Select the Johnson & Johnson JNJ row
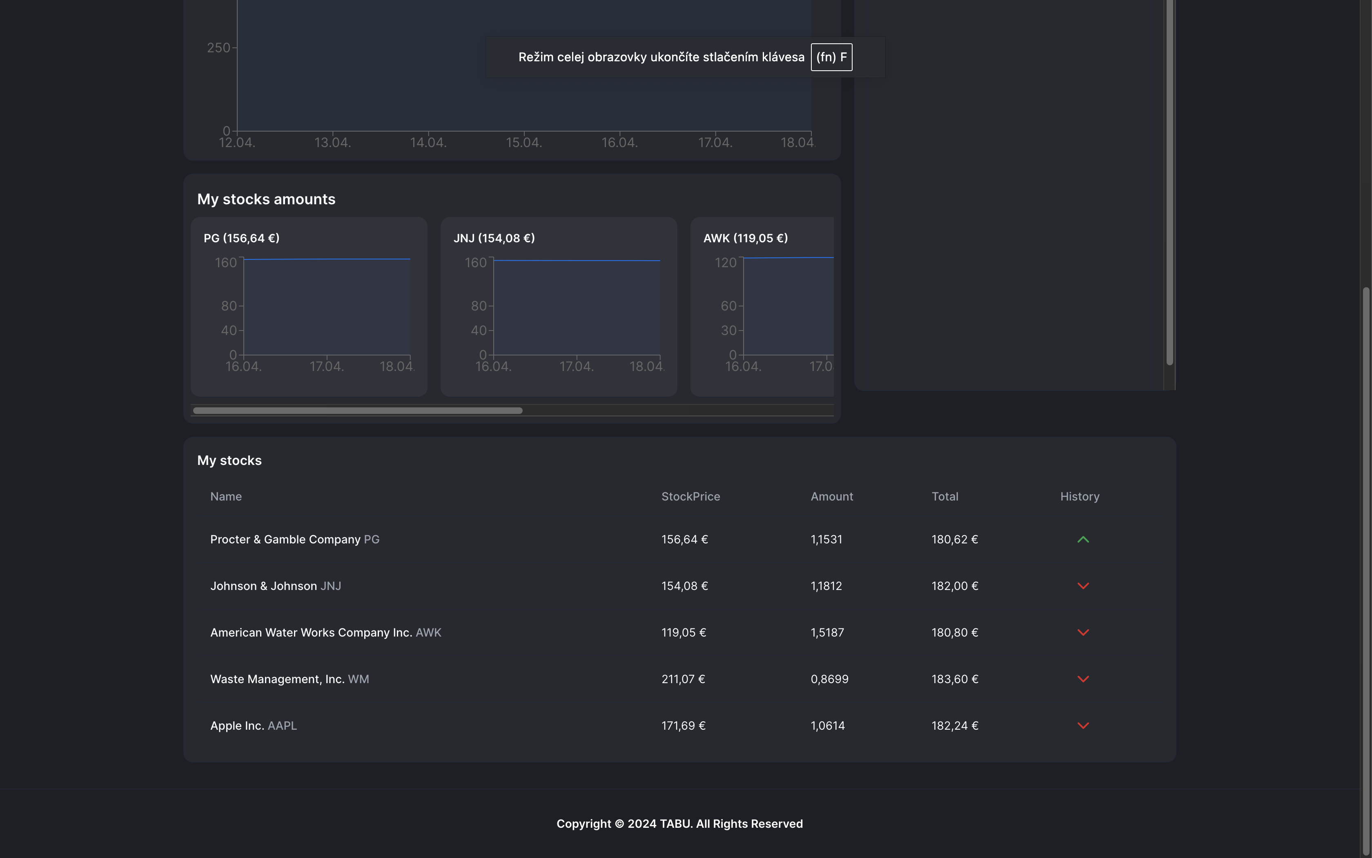 tap(276, 586)
